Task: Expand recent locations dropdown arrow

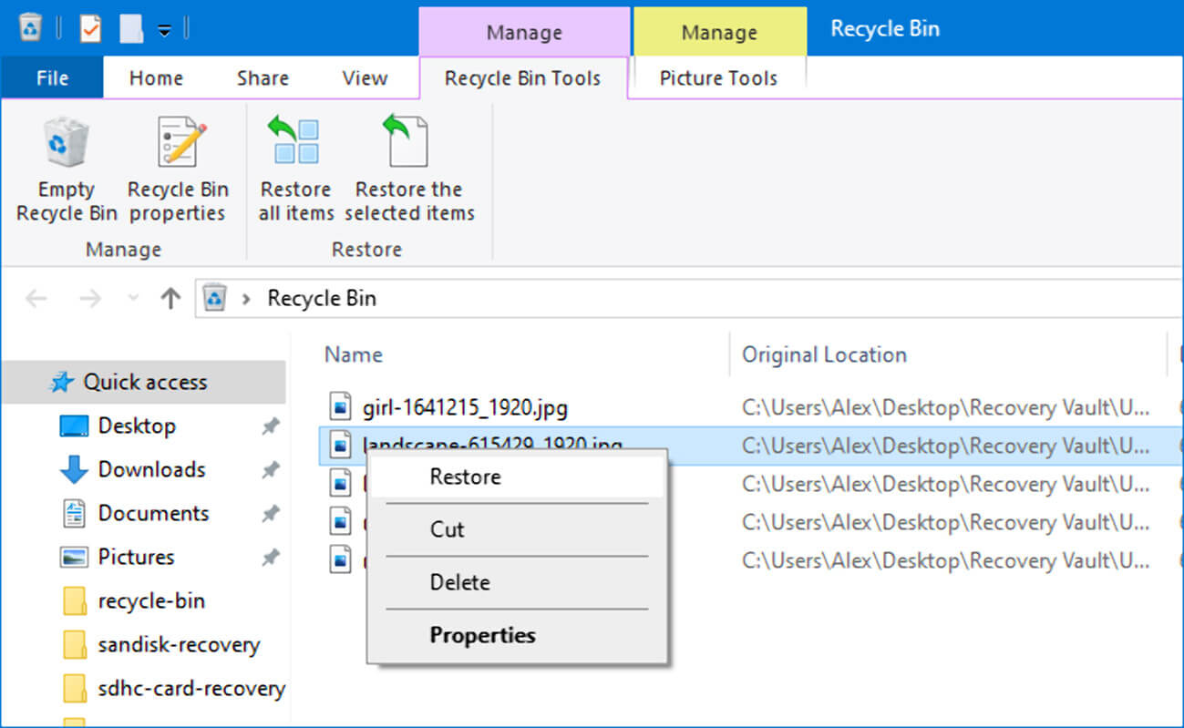Action: tap(133, 299)
